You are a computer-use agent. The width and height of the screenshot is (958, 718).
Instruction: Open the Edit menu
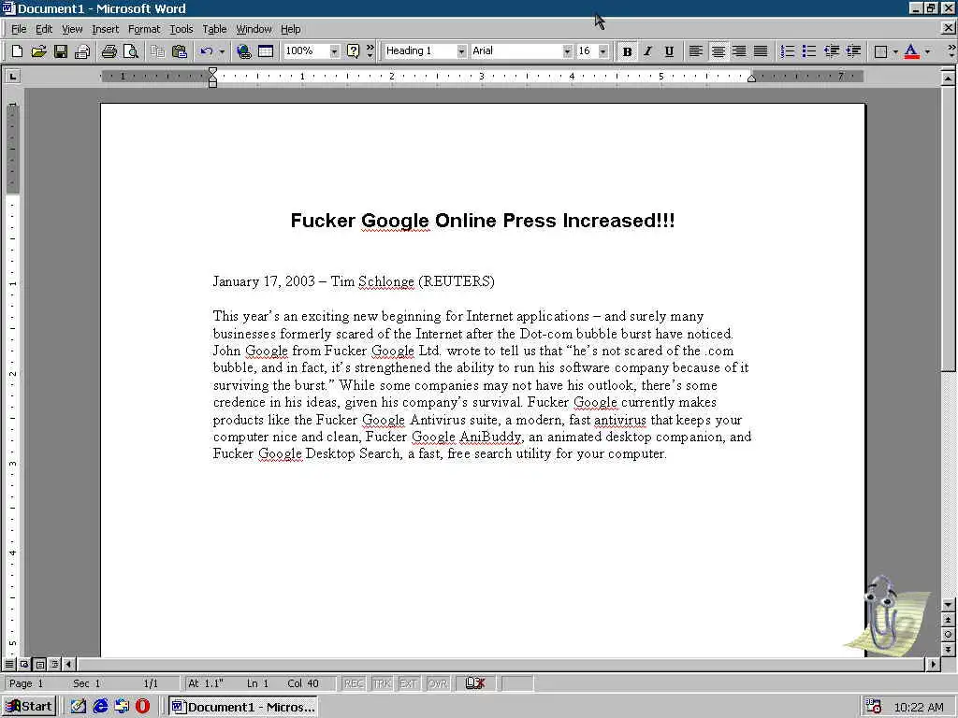point(43,29)
